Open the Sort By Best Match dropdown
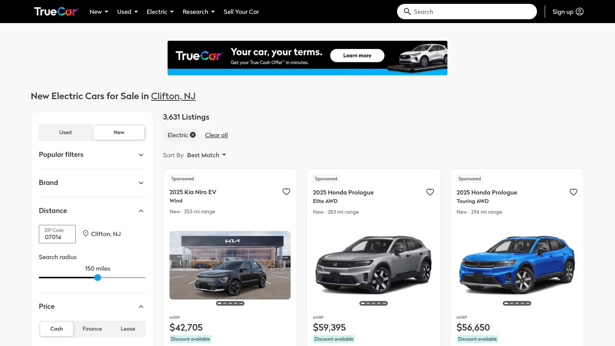Screen dimensions: 615x346 click(x=206, y=155)
